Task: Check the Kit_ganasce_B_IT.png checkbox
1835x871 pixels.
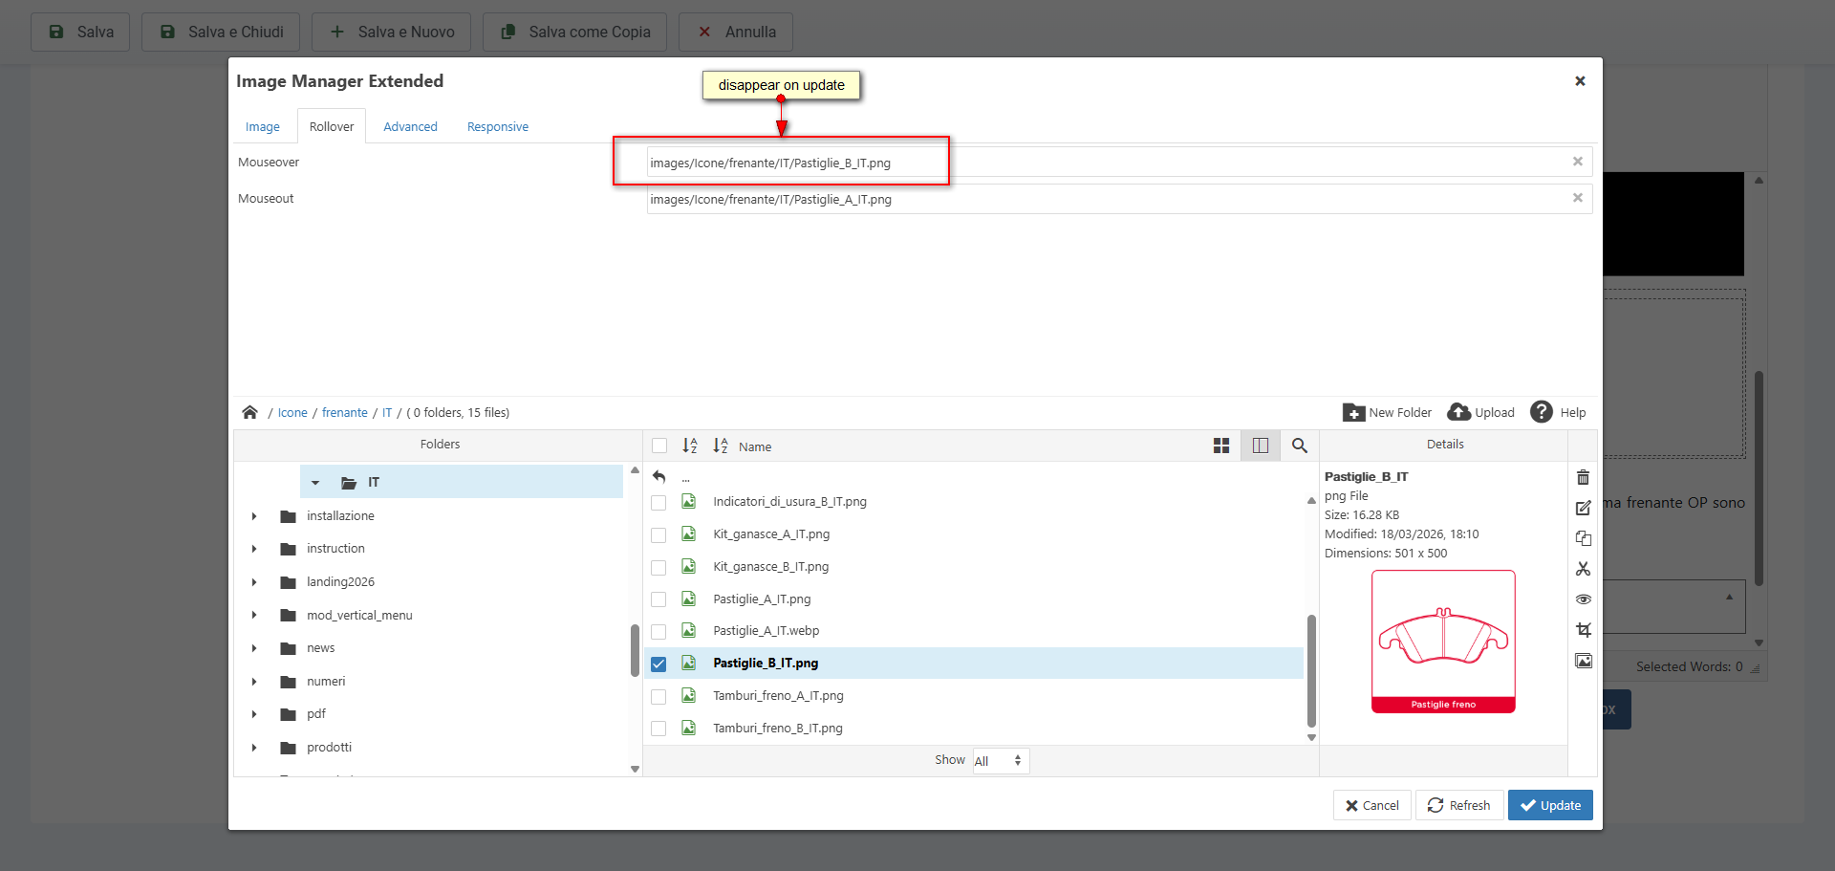Action: point(658,567)
